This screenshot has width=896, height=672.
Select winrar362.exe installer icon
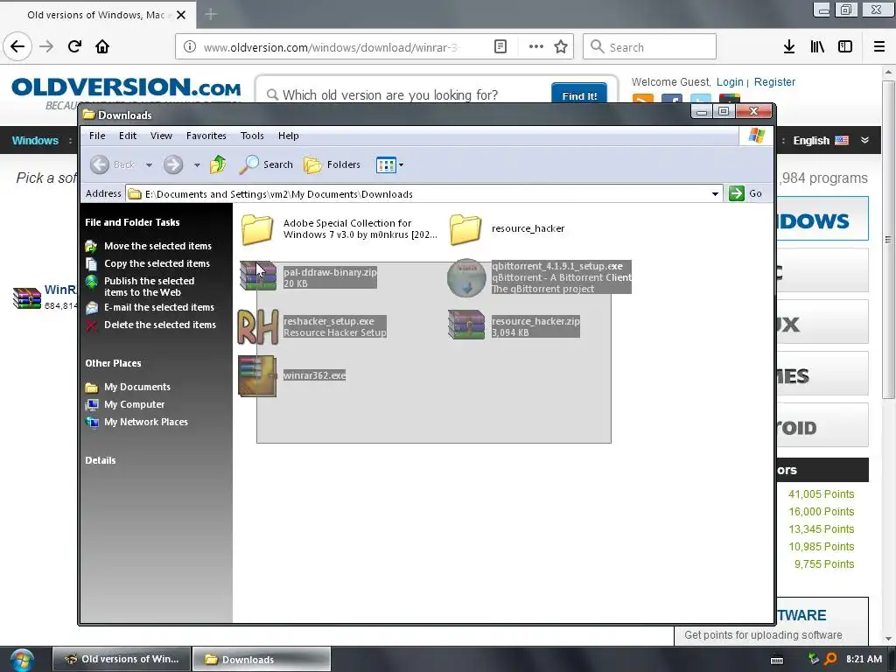(257, 376)
